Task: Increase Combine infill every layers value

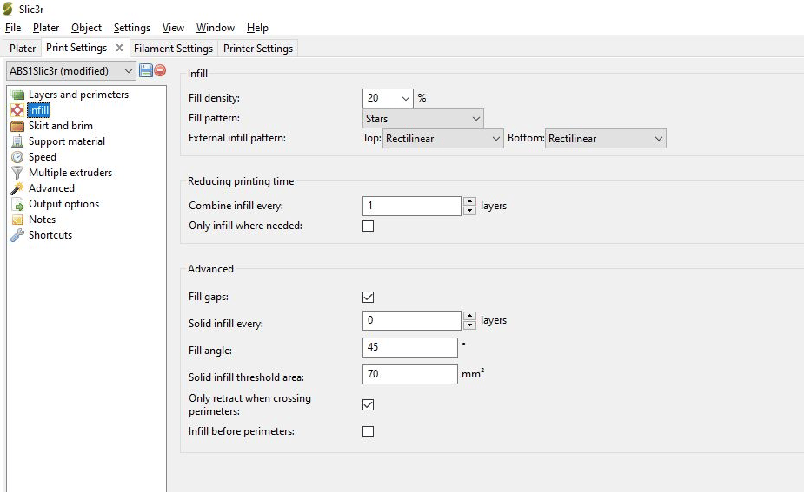Action: tap(469, 201)
